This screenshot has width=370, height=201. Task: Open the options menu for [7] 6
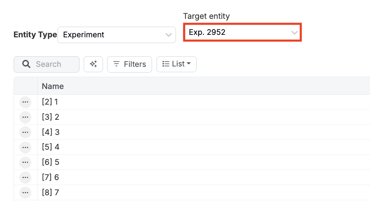pyautogui.click(x=25, y=177)
